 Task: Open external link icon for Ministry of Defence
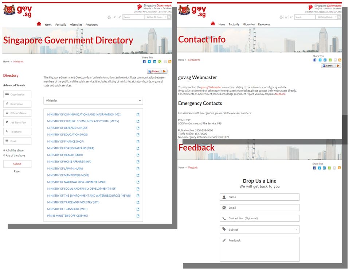(x=138, y=128)
